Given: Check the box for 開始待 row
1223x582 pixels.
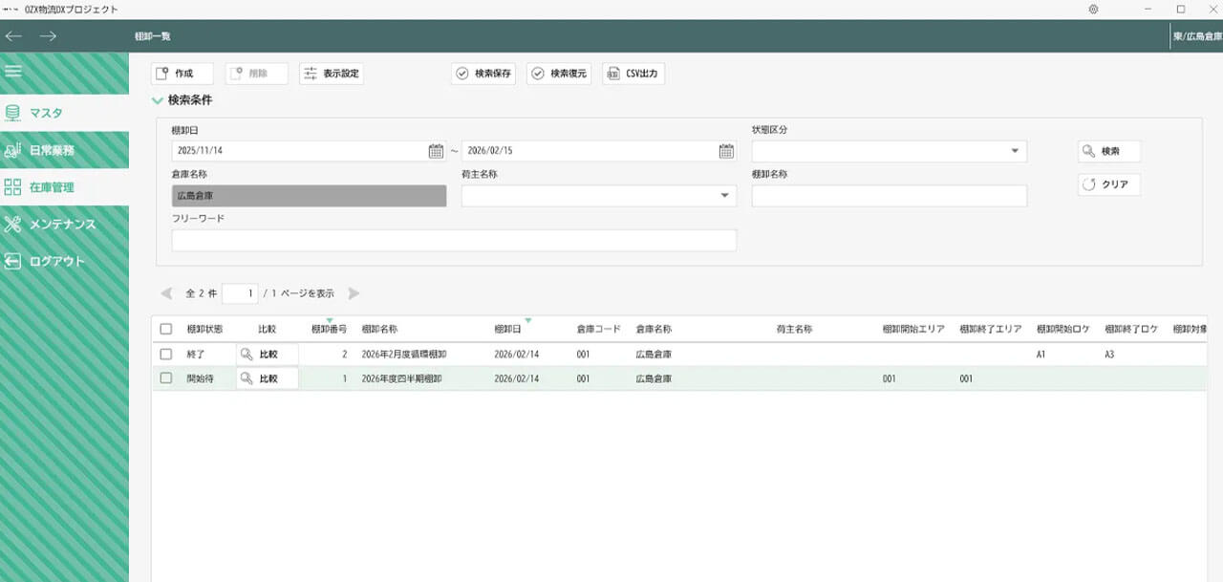Looking at the screenshot, I should click(x=166, y=378).
